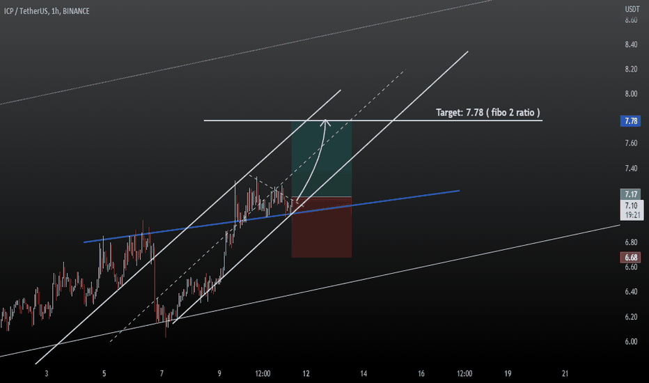Select the green take-profit zone of the long position

tap(322, 159)
